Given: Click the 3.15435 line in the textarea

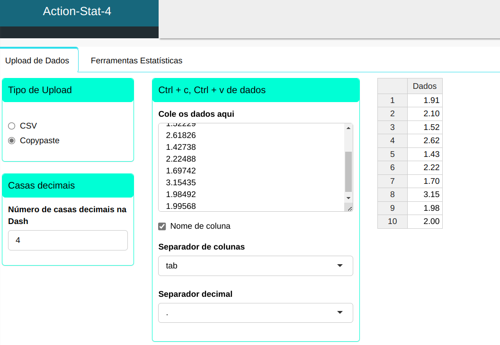Looking at the screenshot, I should coord(181,182).
